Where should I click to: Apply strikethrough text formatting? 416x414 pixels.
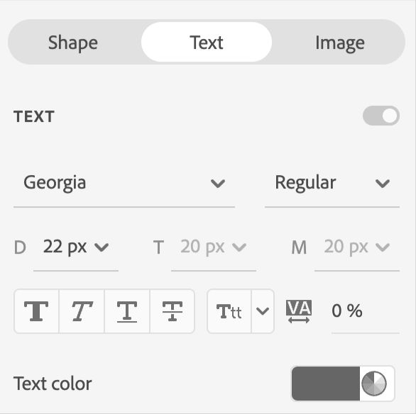(x=173, y=311)
